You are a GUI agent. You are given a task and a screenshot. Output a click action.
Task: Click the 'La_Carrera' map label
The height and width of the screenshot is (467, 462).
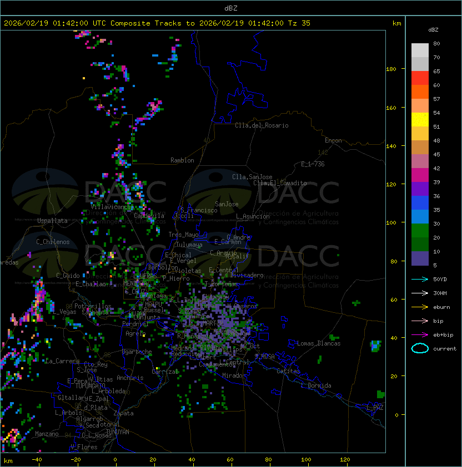point(62,361)
